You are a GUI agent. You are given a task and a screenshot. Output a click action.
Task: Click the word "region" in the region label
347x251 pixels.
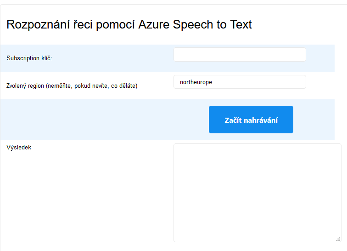click(x=36, y=86)
